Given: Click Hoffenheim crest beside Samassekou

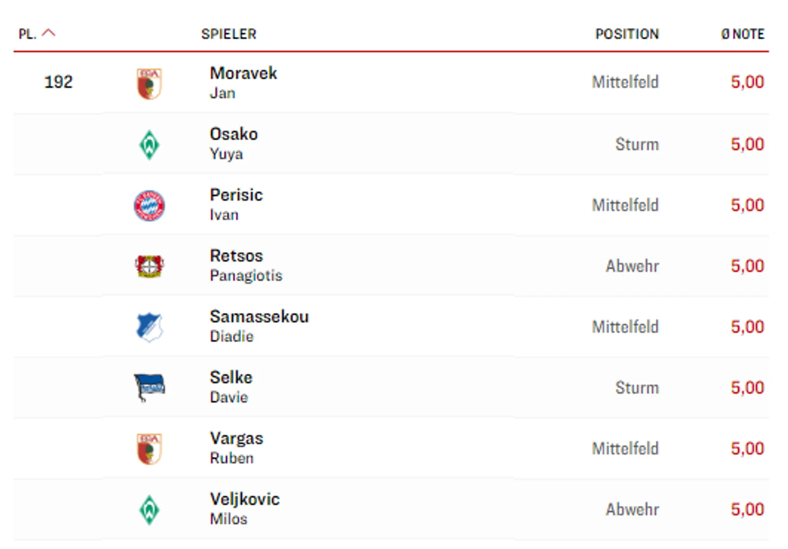Looking at the screenshot, I should click(150, 327).
